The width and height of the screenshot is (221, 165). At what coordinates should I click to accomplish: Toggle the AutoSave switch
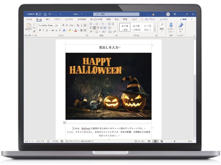click(x=38, y=14)
